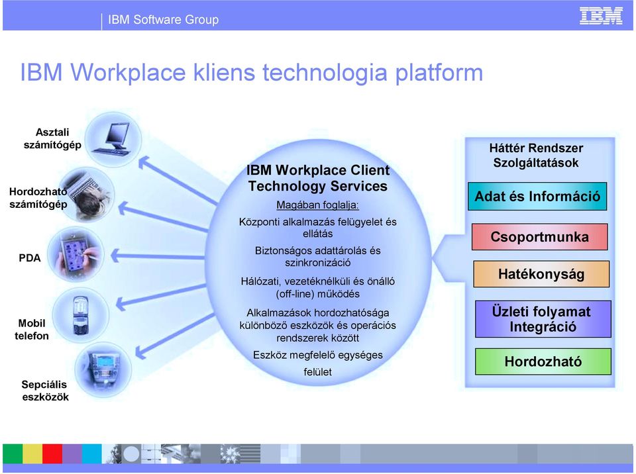Select 'Központi alkalmazás felügyelet és ellátás' text
Viewport: 636px width, 474px height.
pyautogui.click(x=317, y=228)
